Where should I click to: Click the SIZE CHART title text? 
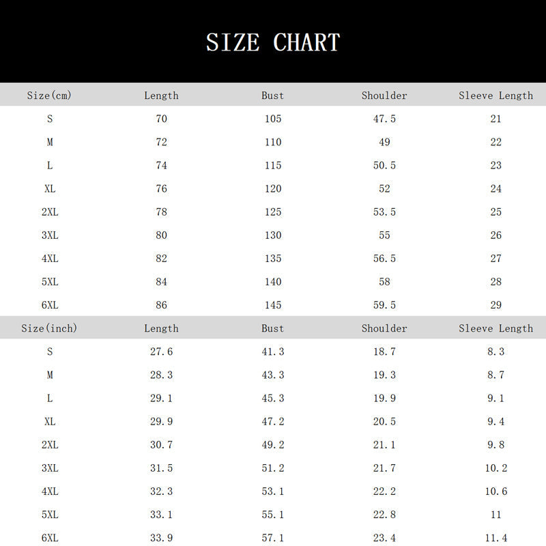(x=273, y=43)
